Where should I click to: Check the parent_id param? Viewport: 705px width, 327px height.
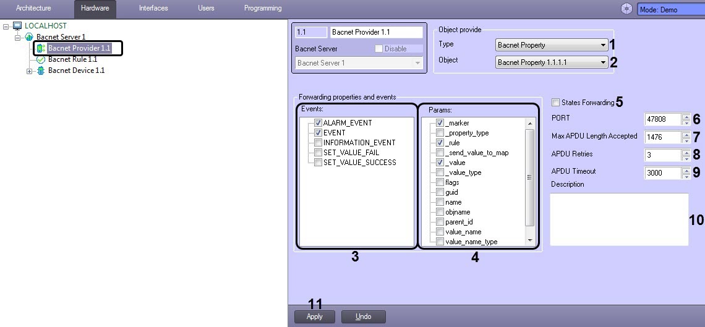click(440, 222)
